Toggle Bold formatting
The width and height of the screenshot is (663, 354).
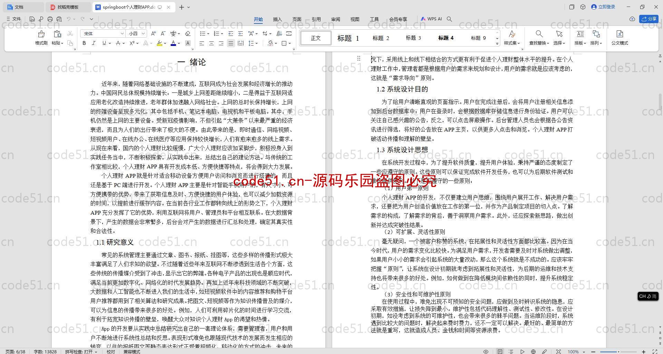[x=84, y=43]
